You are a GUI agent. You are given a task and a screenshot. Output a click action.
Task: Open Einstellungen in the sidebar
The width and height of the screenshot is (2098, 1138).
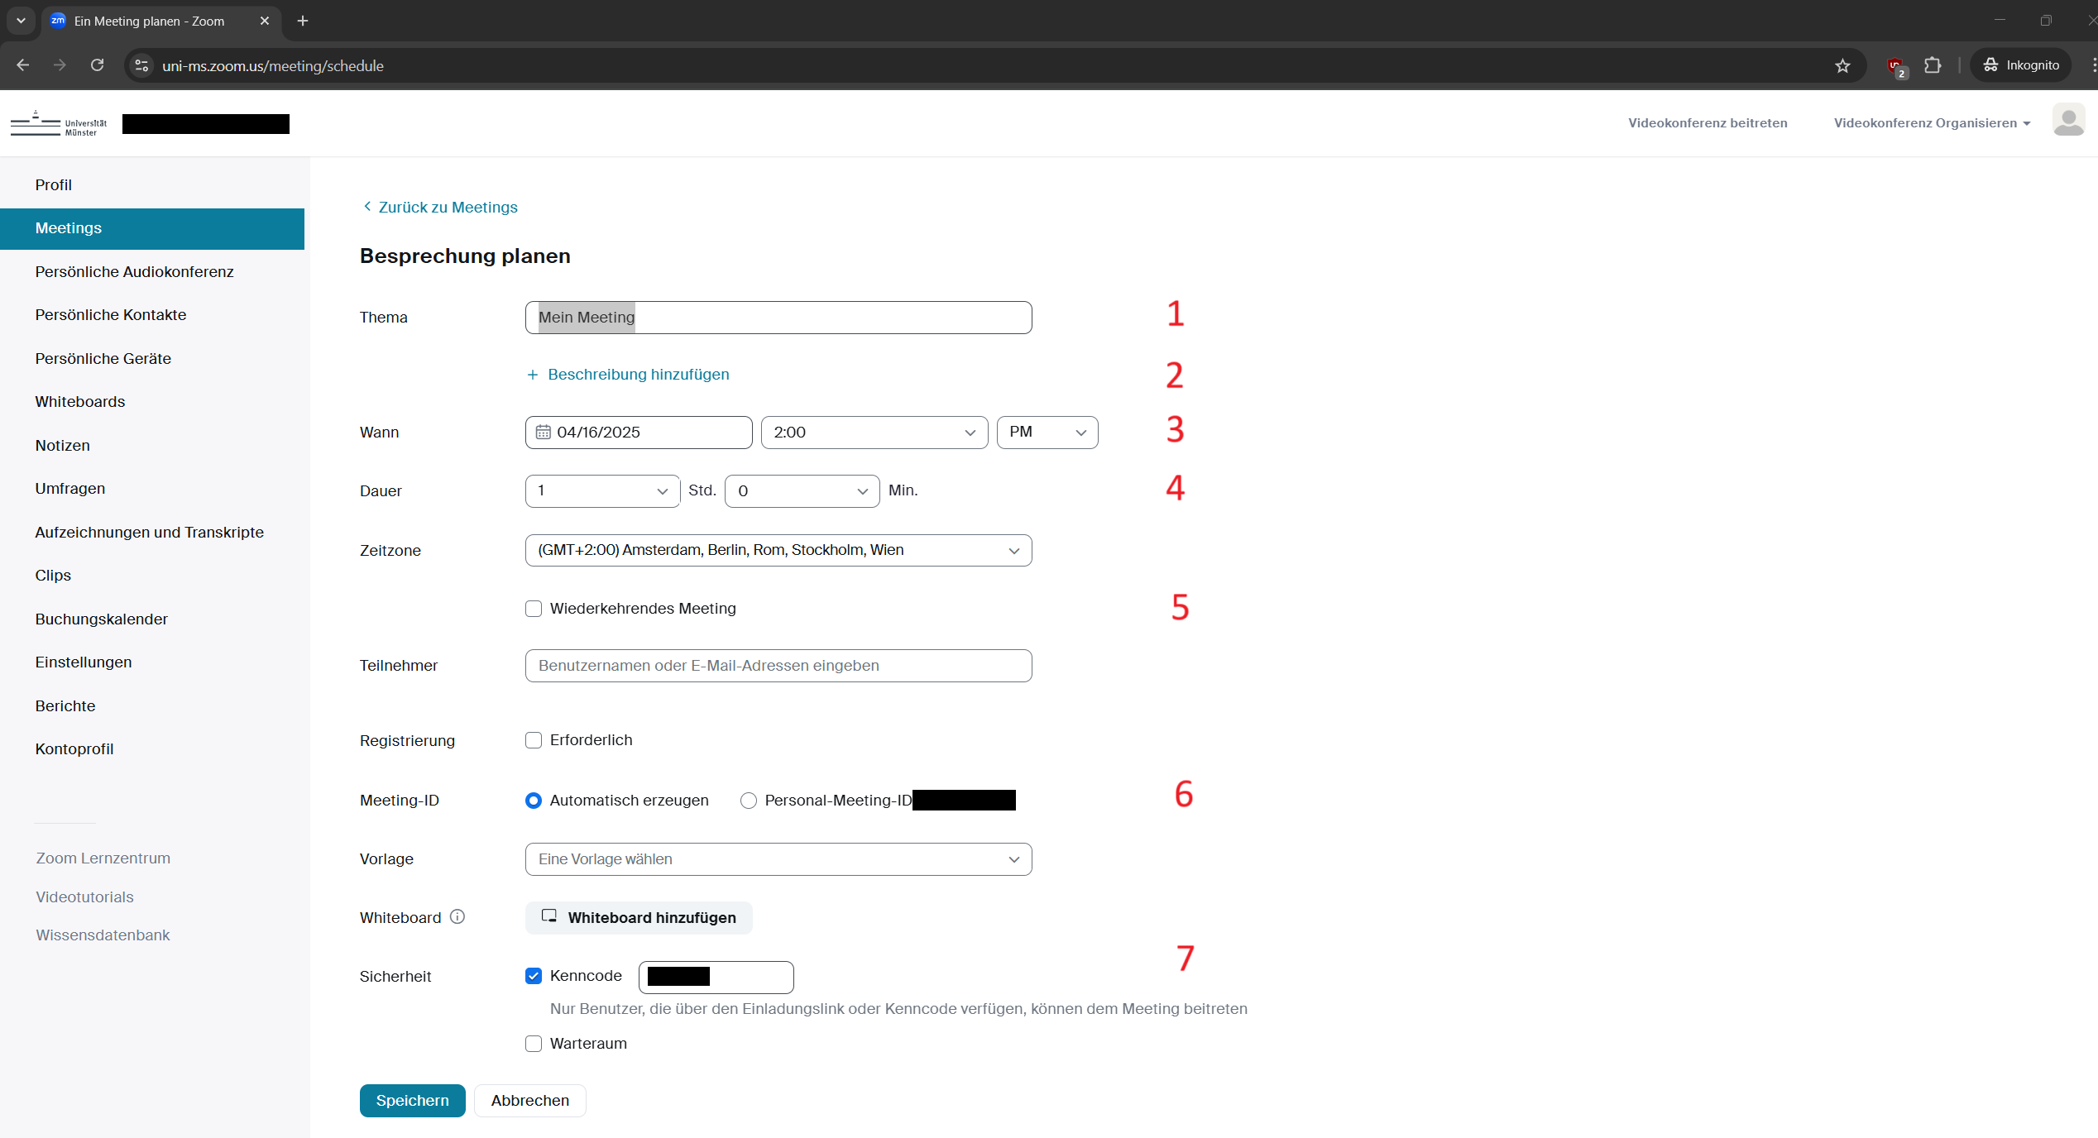tap(84, 662)
